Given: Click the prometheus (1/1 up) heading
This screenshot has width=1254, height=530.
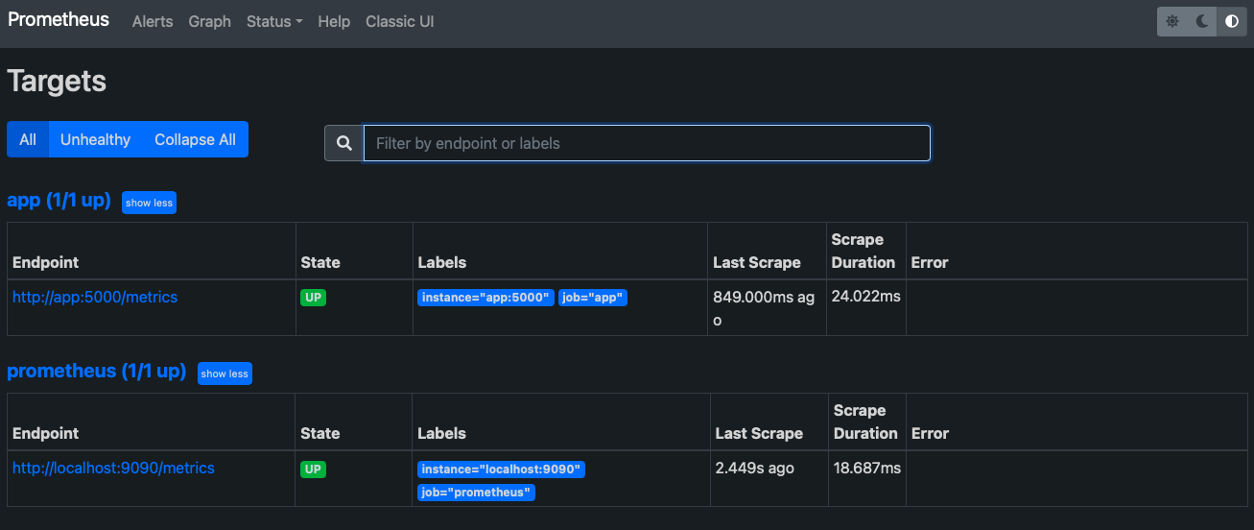Looking at the screenshot, I should coord(96,372).
